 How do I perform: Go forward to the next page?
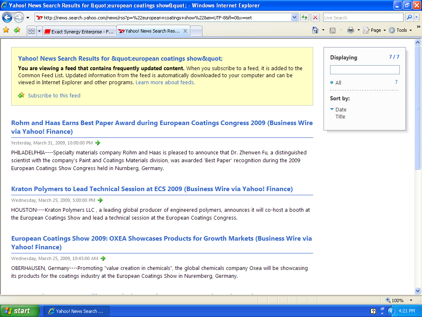[x=19, y=18]
